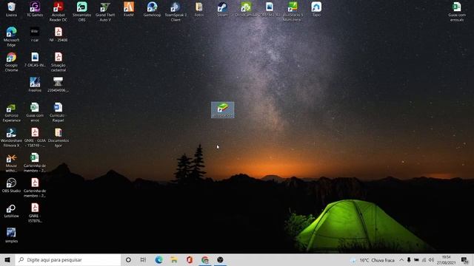
Task: Select the Currículo Raquel Word document
Action: pyautogui.click(x=58, y=112)
